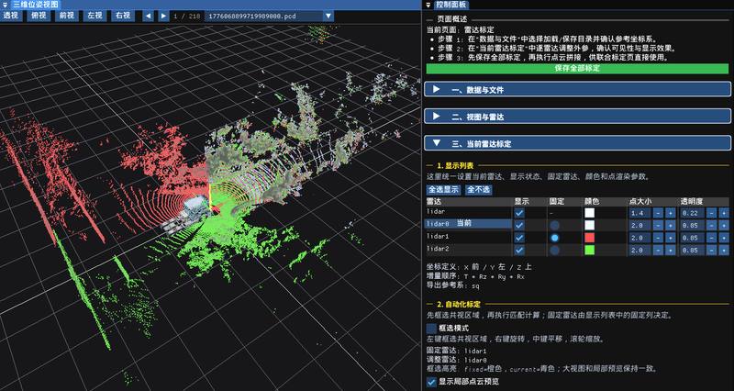
Task: Enable 框选模式 checkbox
Action: (431, 329)
